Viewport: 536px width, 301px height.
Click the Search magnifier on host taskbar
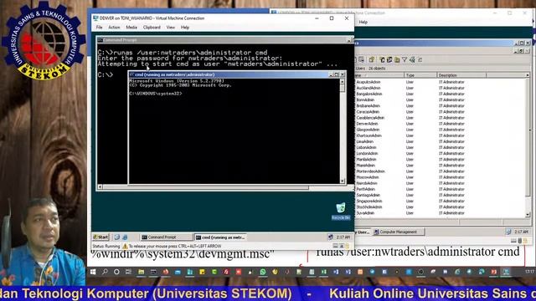tap(105, 272)
